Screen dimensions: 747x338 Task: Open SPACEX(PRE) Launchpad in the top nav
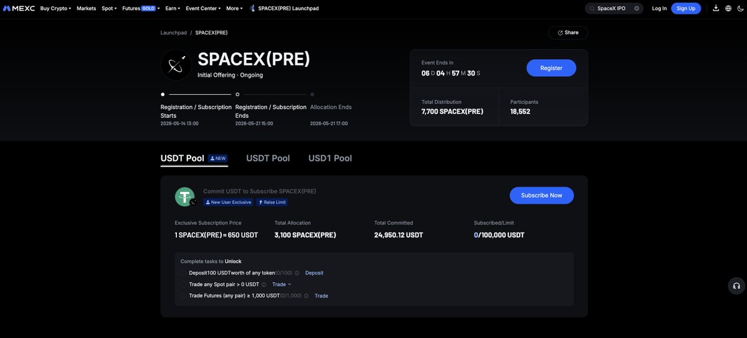[284, 9]
